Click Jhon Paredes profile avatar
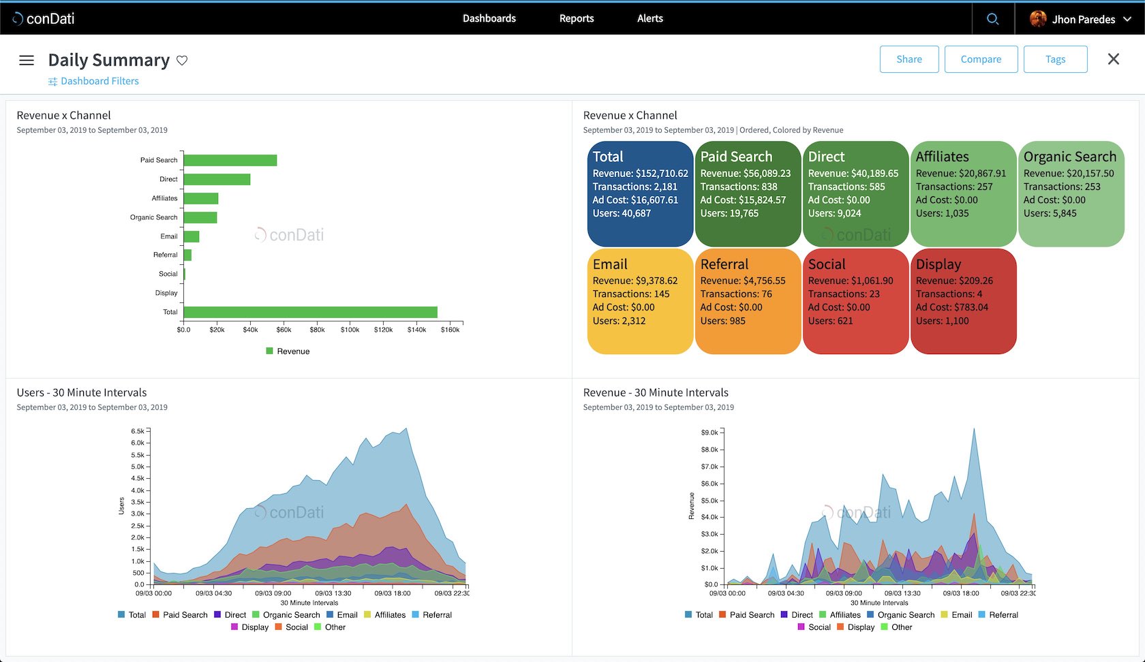The height and width of the screenshot is (662, 1145). (x=1037, y=19)
